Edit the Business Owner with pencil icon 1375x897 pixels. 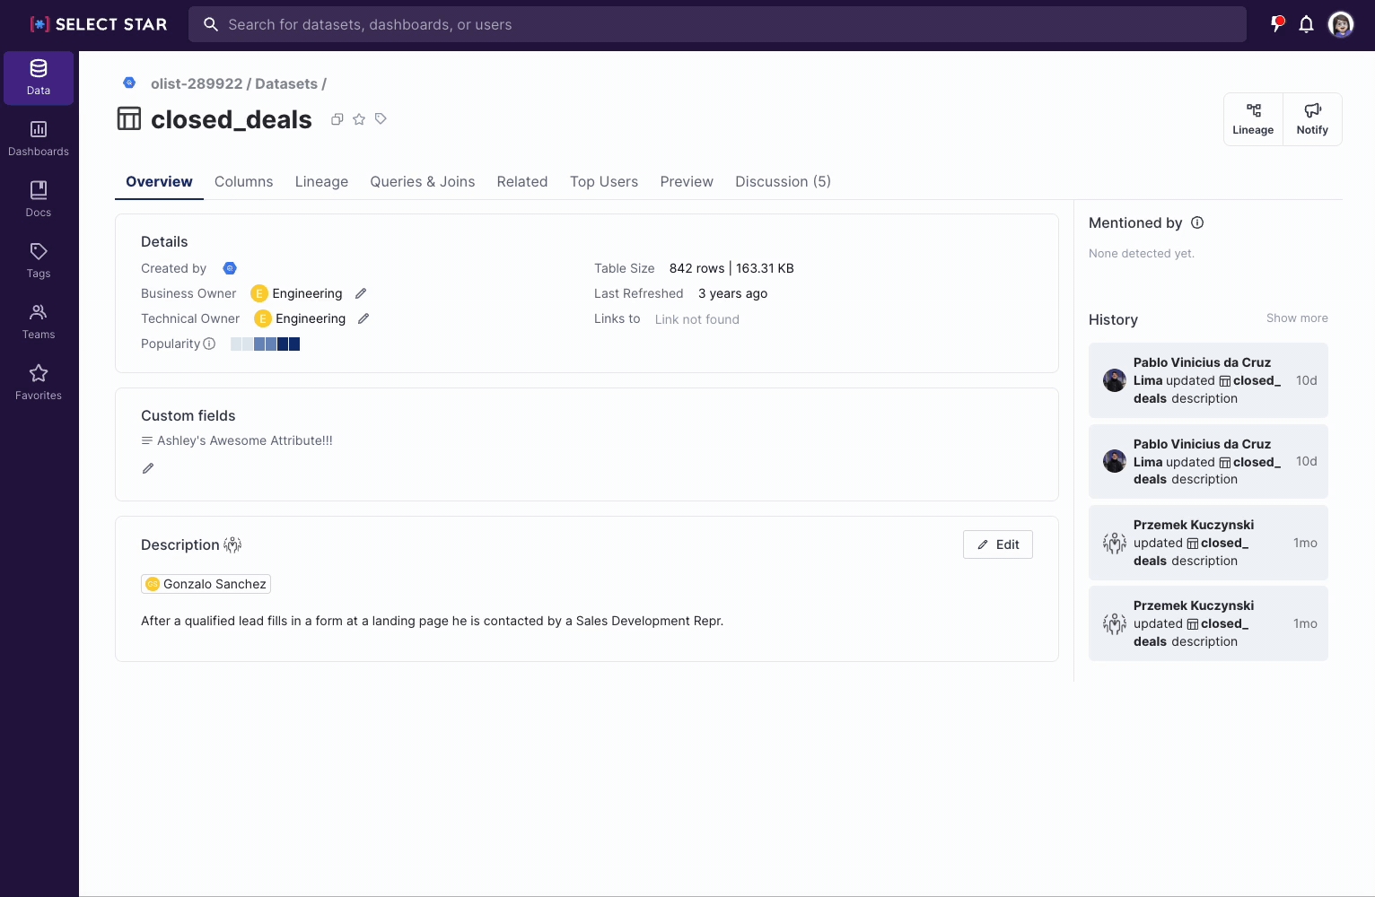(361, 293)
